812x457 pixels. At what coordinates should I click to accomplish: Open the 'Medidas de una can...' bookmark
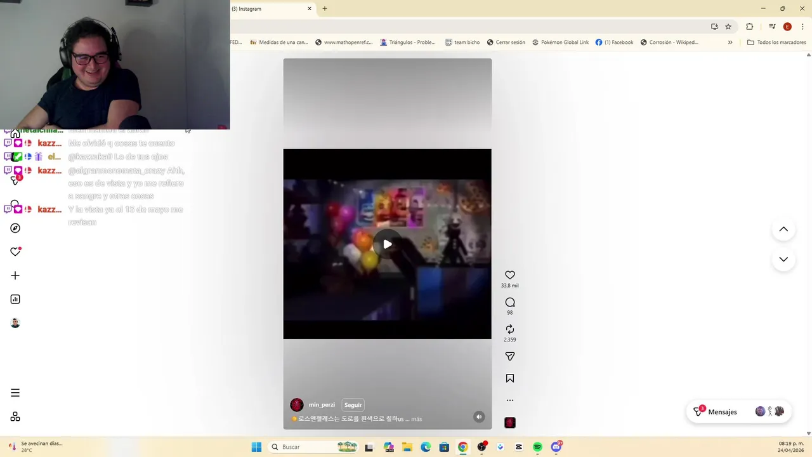(x=279, y=43)
